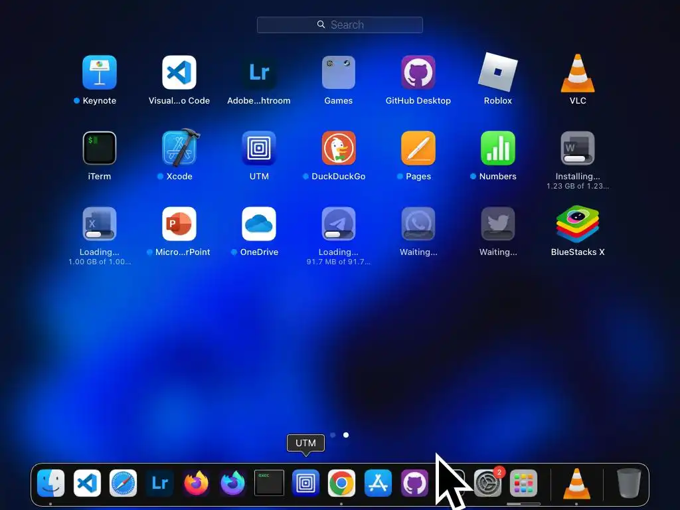Viewport: 680px width, 510px height.
Task: Open the App Store in the Dock
Action: pos(378,483)
